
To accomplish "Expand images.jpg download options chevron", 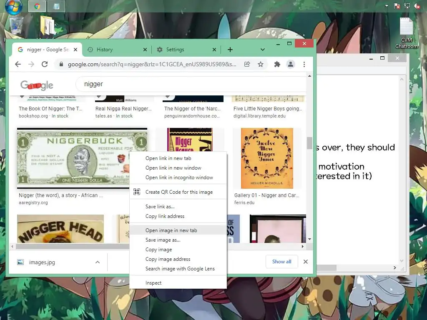I will click(98, 262).
